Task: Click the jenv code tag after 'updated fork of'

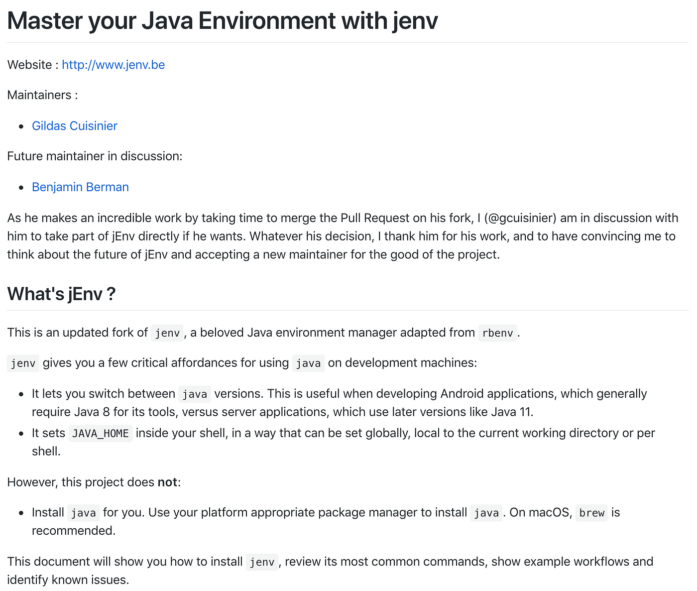Action: tap(167, 333)
